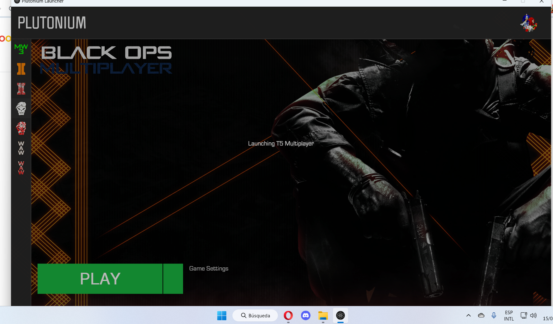553x324 pixels.
Task: Click the network tray icon
Action: (524, 315)
